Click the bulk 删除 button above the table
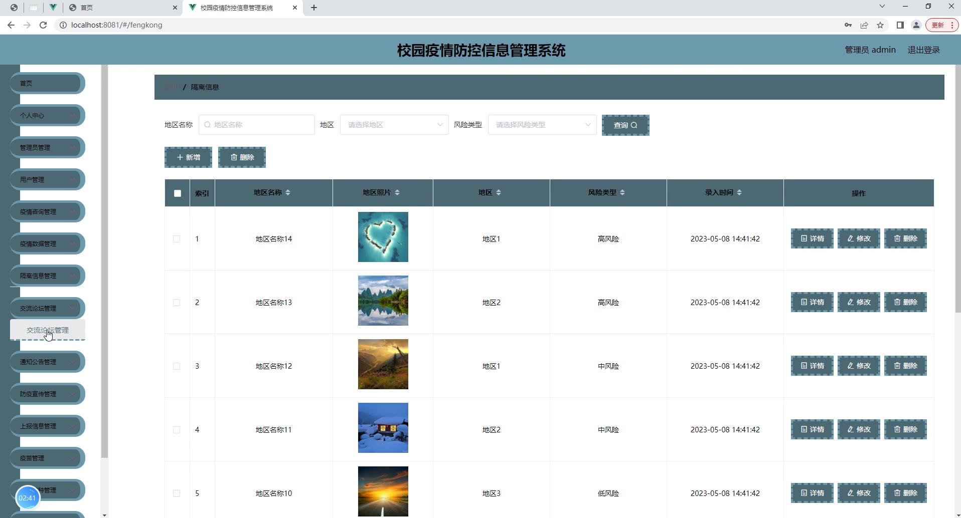This screenshot has height=518, width=961. coord(242,157)
